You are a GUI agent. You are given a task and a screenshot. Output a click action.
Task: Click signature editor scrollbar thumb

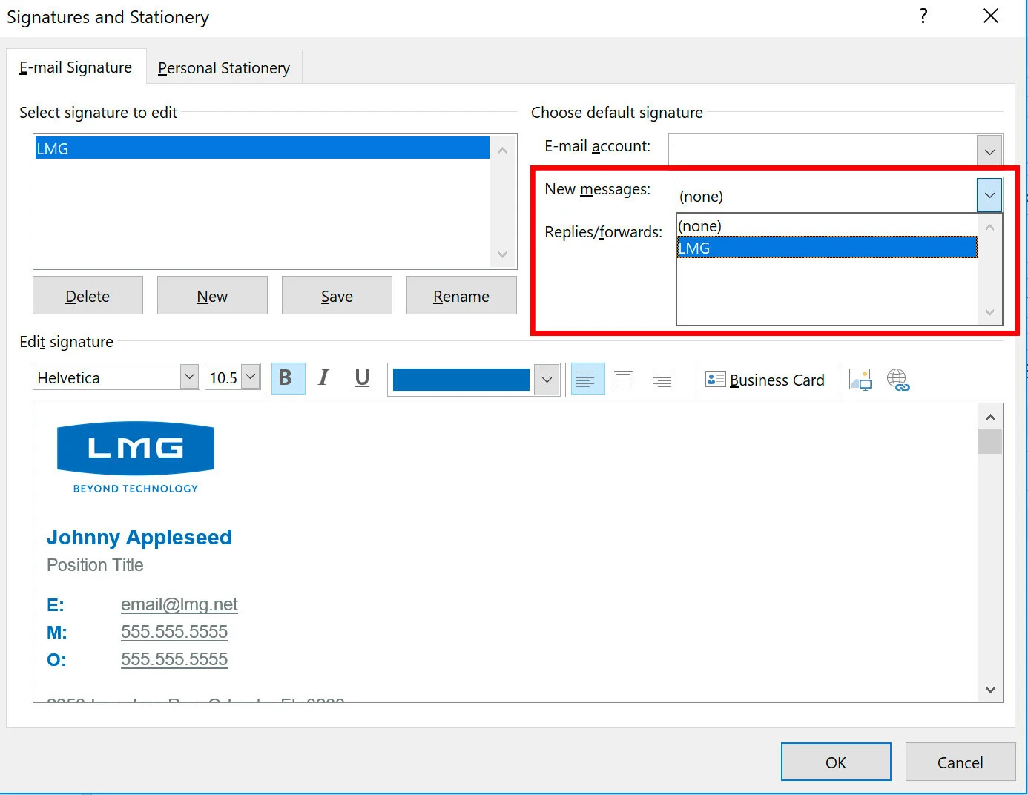(990, 441)
